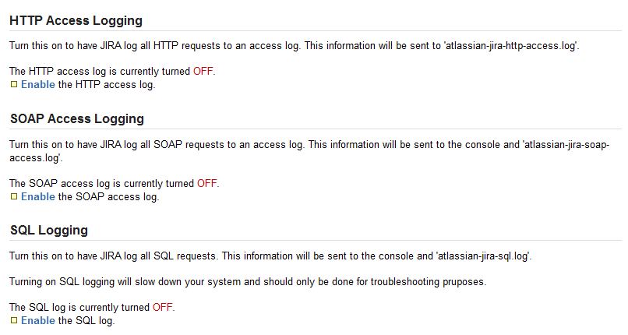628x335 pixels.
Task: Click red OFF status for SOAP access log
Action: click(206, 184)
